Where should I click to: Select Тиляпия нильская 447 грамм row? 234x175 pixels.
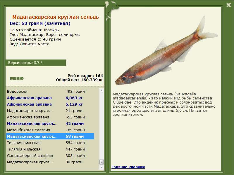pyautogui.click(x=50, y=149)
